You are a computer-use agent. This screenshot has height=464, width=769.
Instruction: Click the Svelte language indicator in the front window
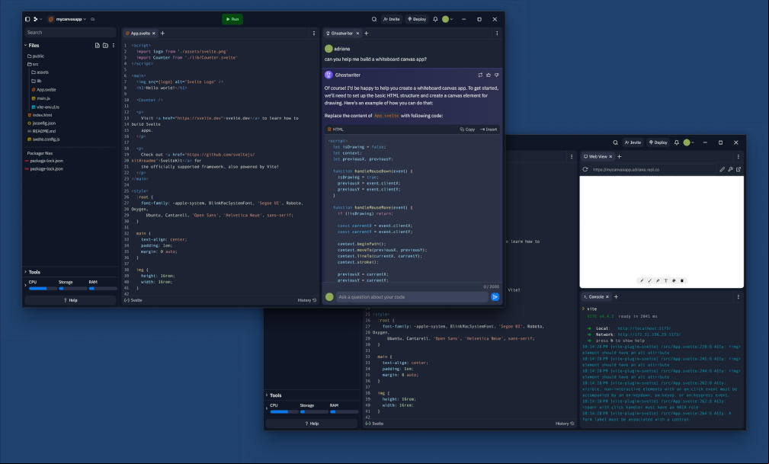point(133,300)
